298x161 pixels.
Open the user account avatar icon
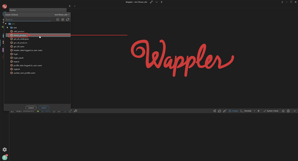click(5, 158)
